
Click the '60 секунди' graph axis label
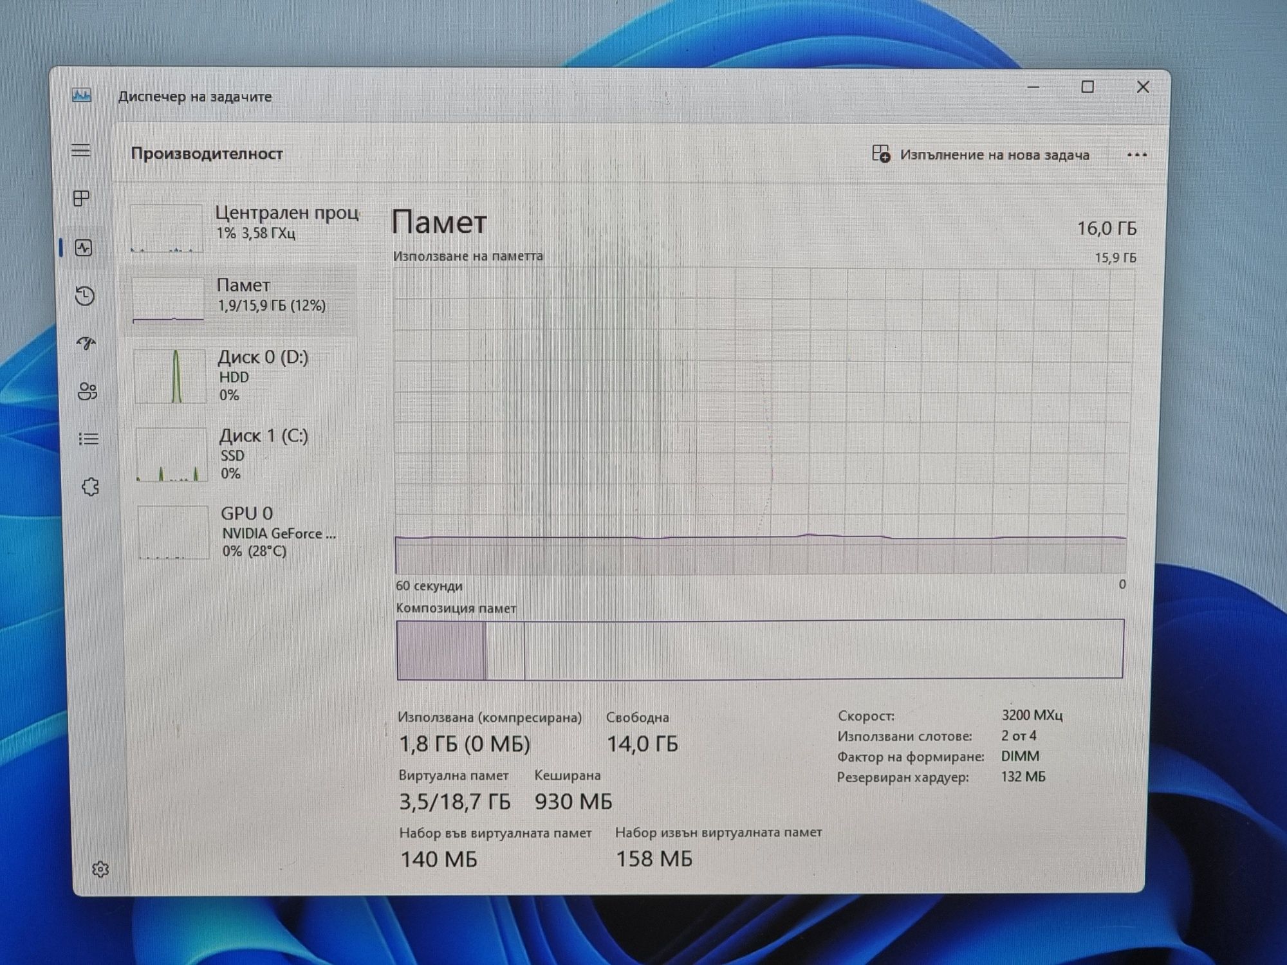(x=429, y=586)
